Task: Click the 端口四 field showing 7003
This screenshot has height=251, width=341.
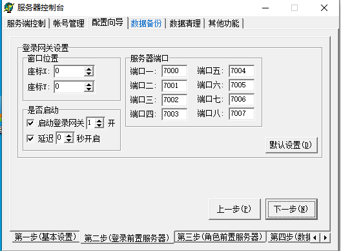Action: (174, 114)
